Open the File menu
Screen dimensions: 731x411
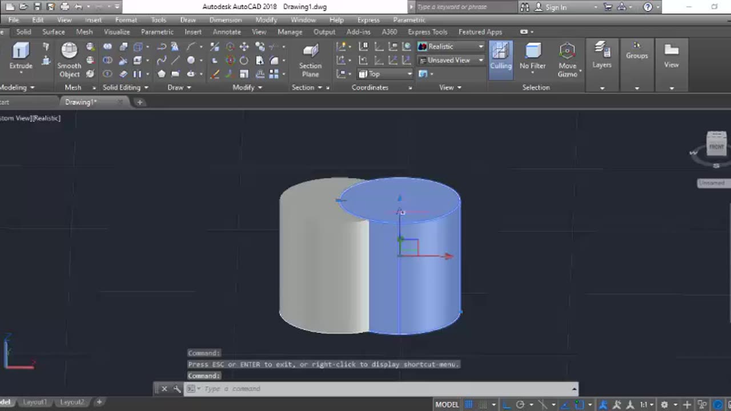coord(13,20)
